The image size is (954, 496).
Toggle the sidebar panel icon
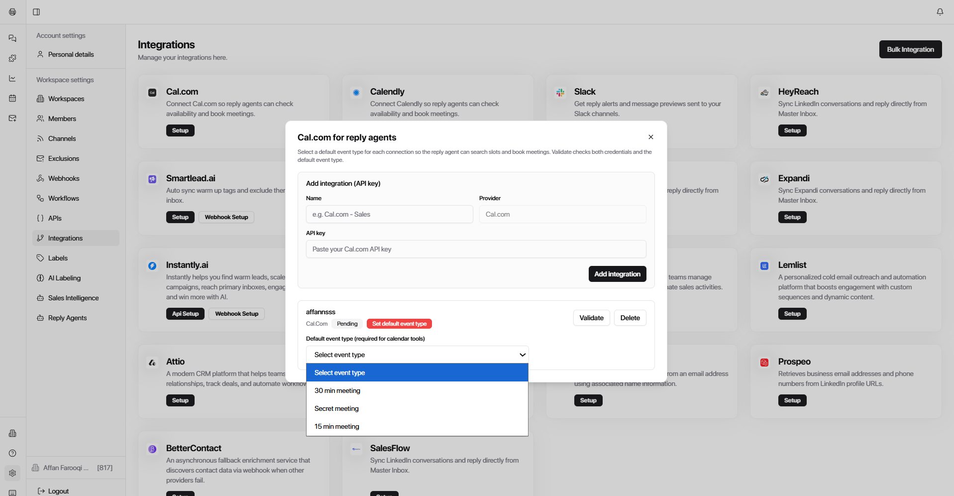[36, 12]
